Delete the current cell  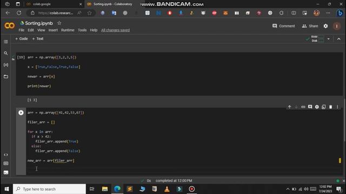click(x=330, y=107)
